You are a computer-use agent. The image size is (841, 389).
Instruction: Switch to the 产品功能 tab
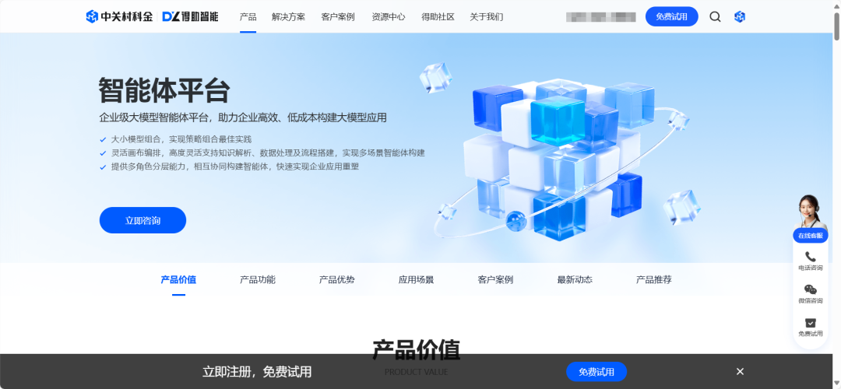point(258,280)
